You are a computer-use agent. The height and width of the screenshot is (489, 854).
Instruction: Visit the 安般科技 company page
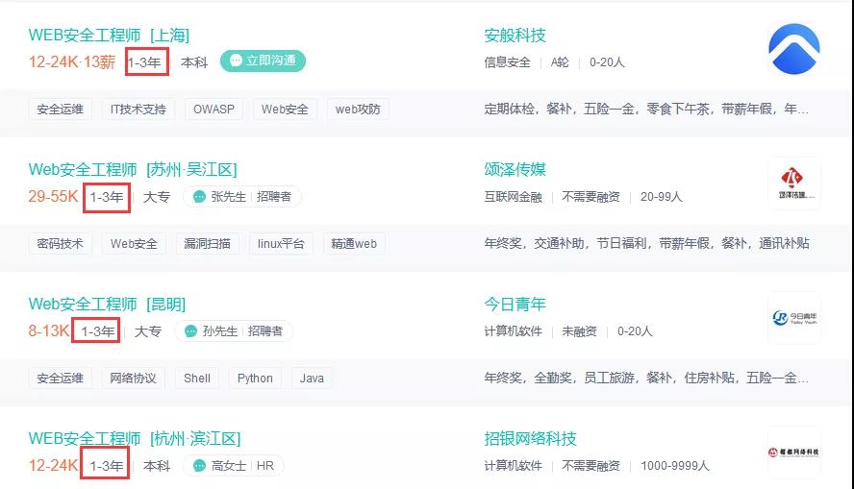pos(515,36)
